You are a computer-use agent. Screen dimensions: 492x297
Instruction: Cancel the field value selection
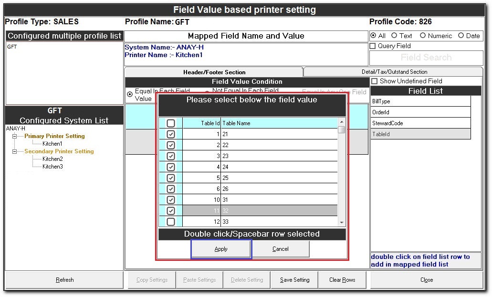point(280,249)
